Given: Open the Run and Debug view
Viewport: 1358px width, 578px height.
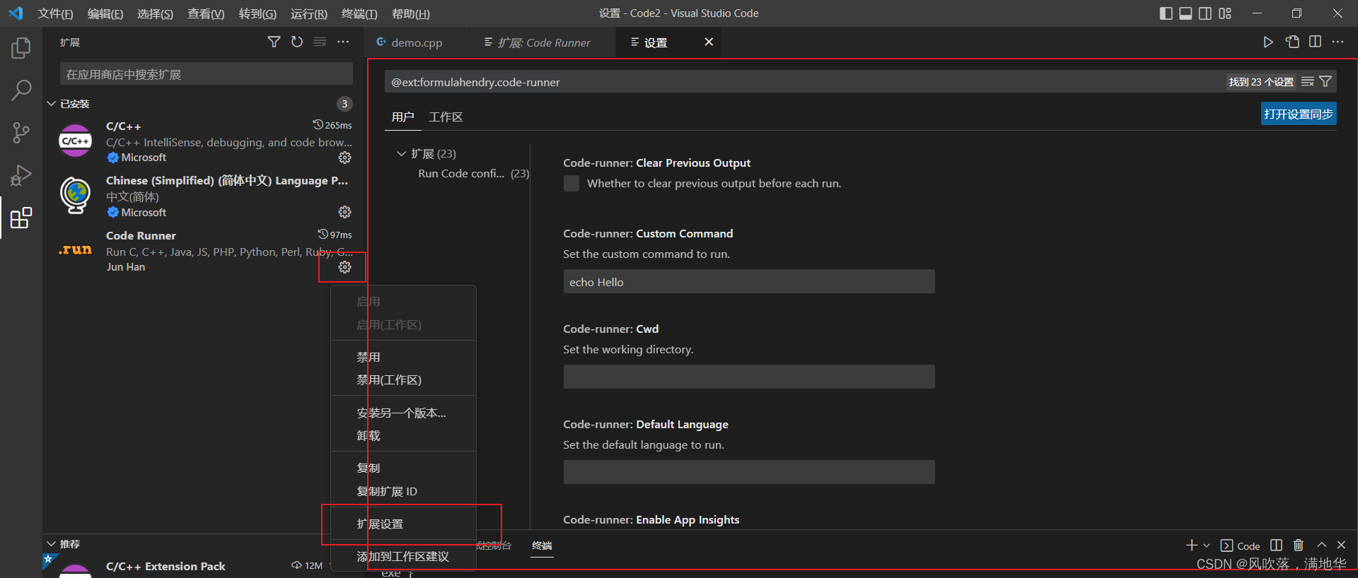Looking at the screenshot, I should pos(21,175).
